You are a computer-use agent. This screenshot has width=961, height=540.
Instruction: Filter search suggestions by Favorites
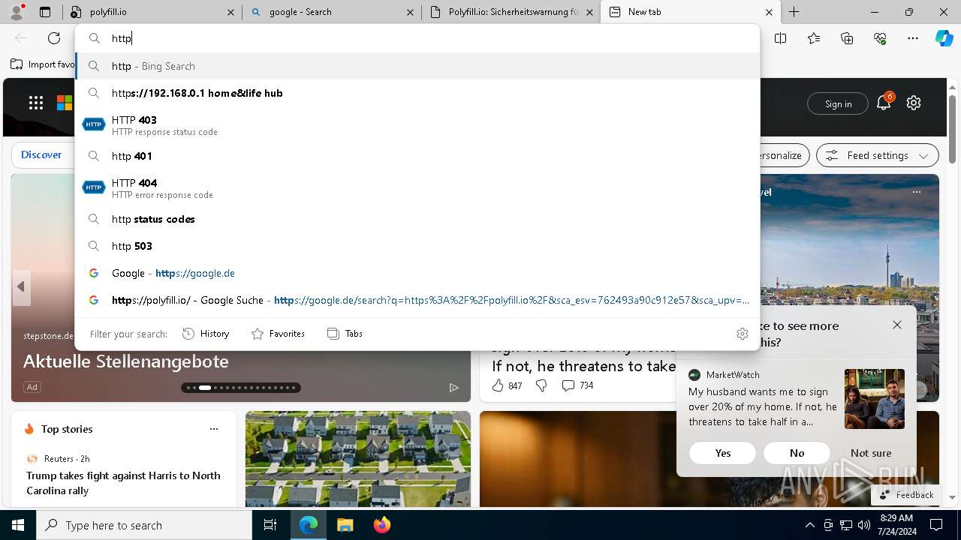click(x=278, y=334)
